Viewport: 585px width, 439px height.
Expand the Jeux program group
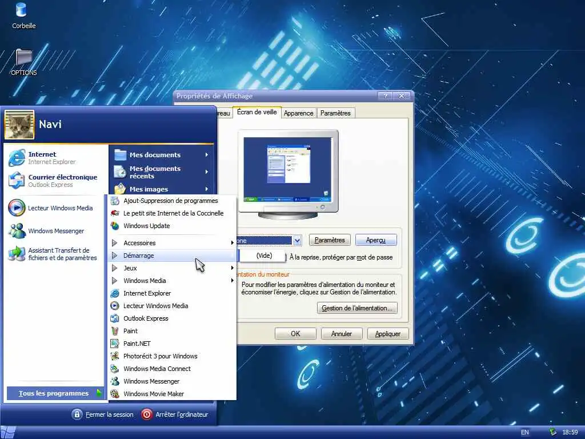tap(171, 268)
